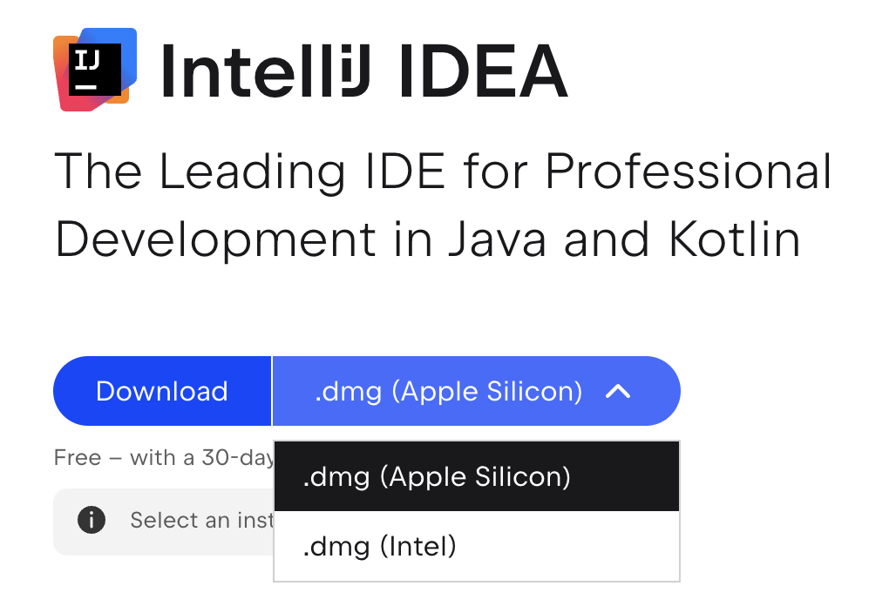Click the 'Development in Java and Kotlin' heading line
Image resolution: width=896 pixels, height=613 pixels.
427,239
